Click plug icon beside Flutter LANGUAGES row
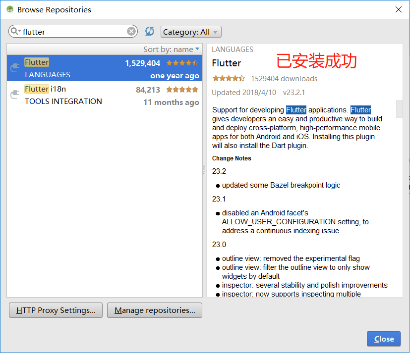410x353 pixels. (x=15, y=68)
